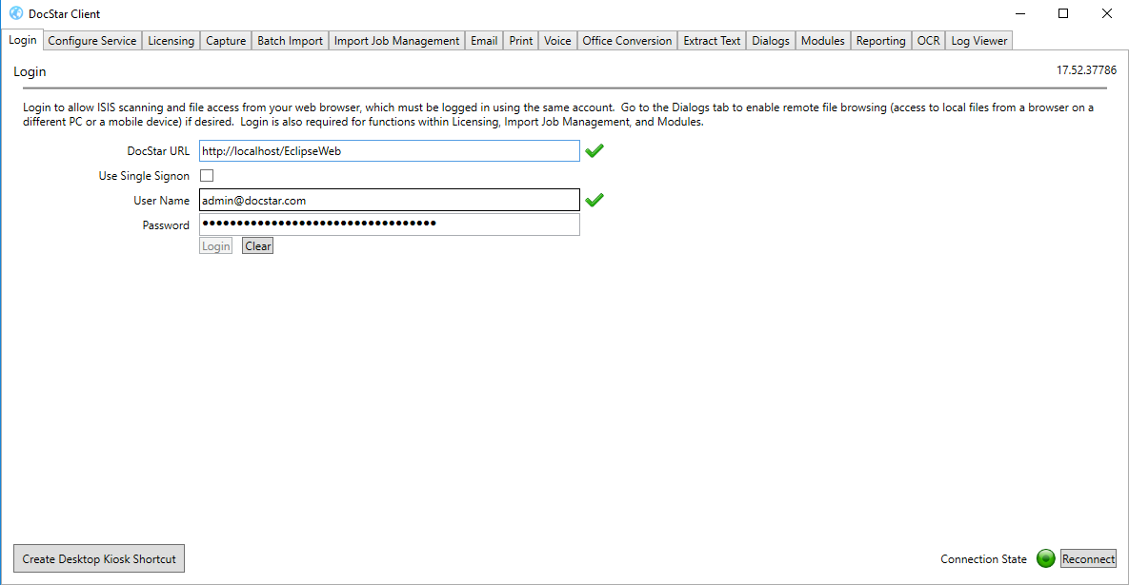
Task: Click the green checkmark beside DocStar URL
Action: point(594,151)
